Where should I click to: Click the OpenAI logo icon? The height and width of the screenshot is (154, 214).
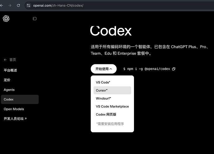pyautogui.click(x=6, y=19)
